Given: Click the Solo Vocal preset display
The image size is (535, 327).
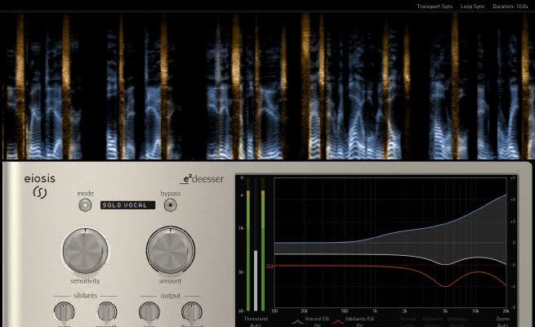Looking at the screenshot, I should (127, 205).
